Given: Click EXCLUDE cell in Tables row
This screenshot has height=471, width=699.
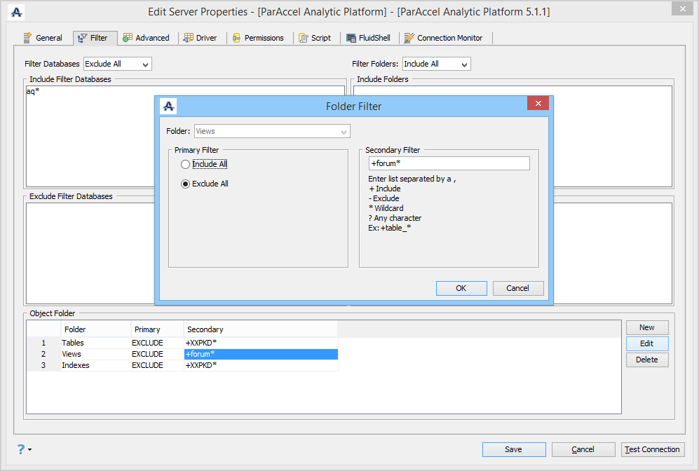Looking at the screenshot, I should 157,343.
